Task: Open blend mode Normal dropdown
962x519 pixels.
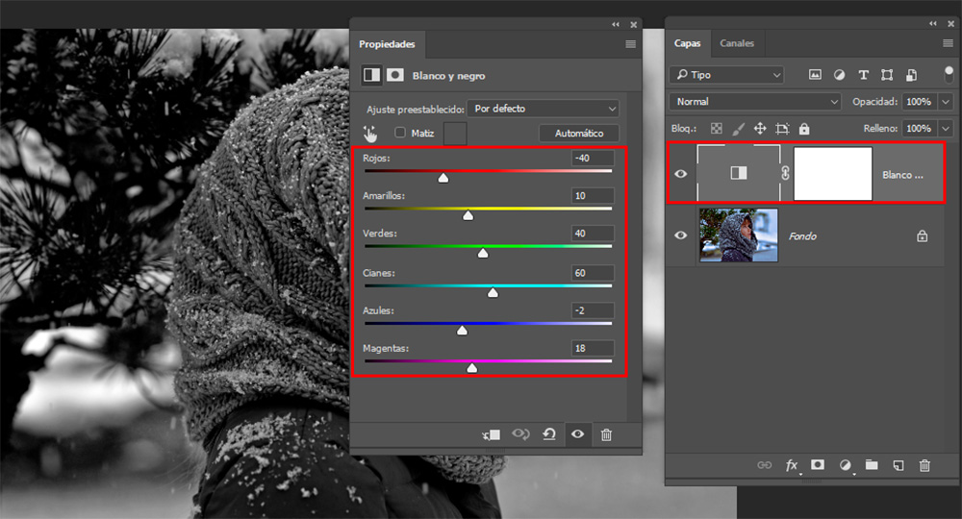Action: coord(754,102)
